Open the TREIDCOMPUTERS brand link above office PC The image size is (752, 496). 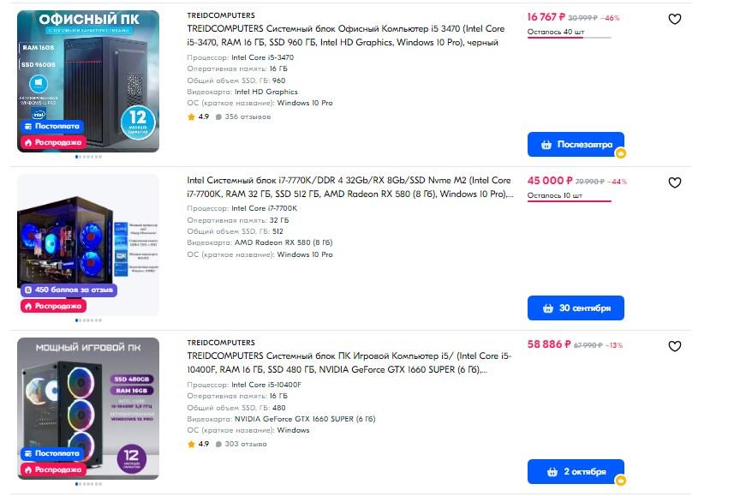[221, 15]
